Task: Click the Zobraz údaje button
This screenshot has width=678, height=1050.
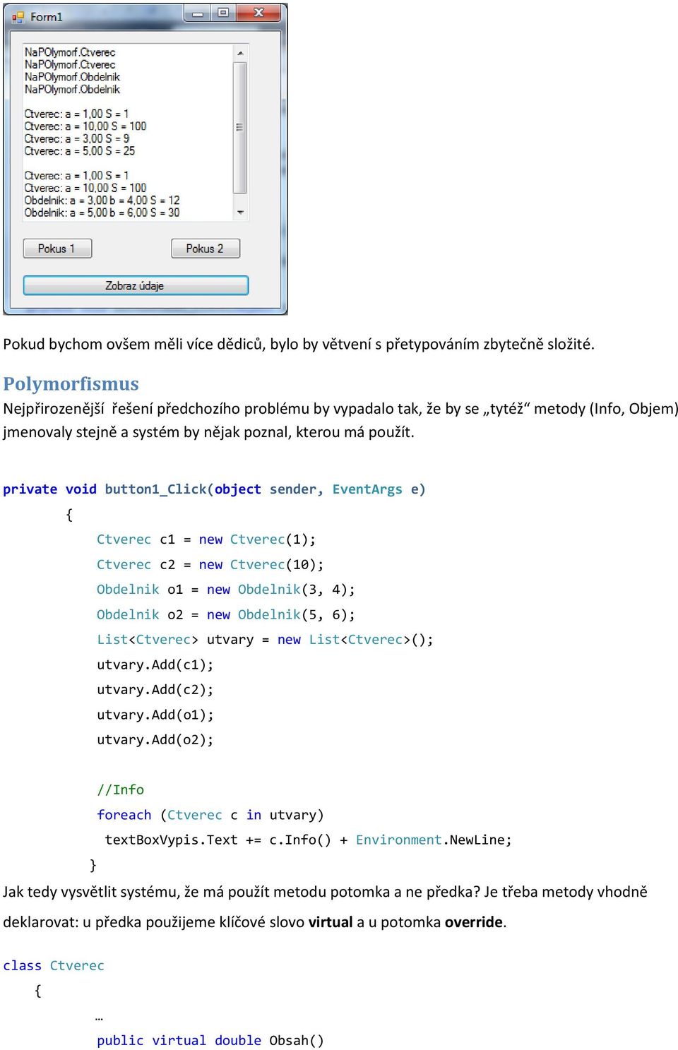Action: coord(136,285)
